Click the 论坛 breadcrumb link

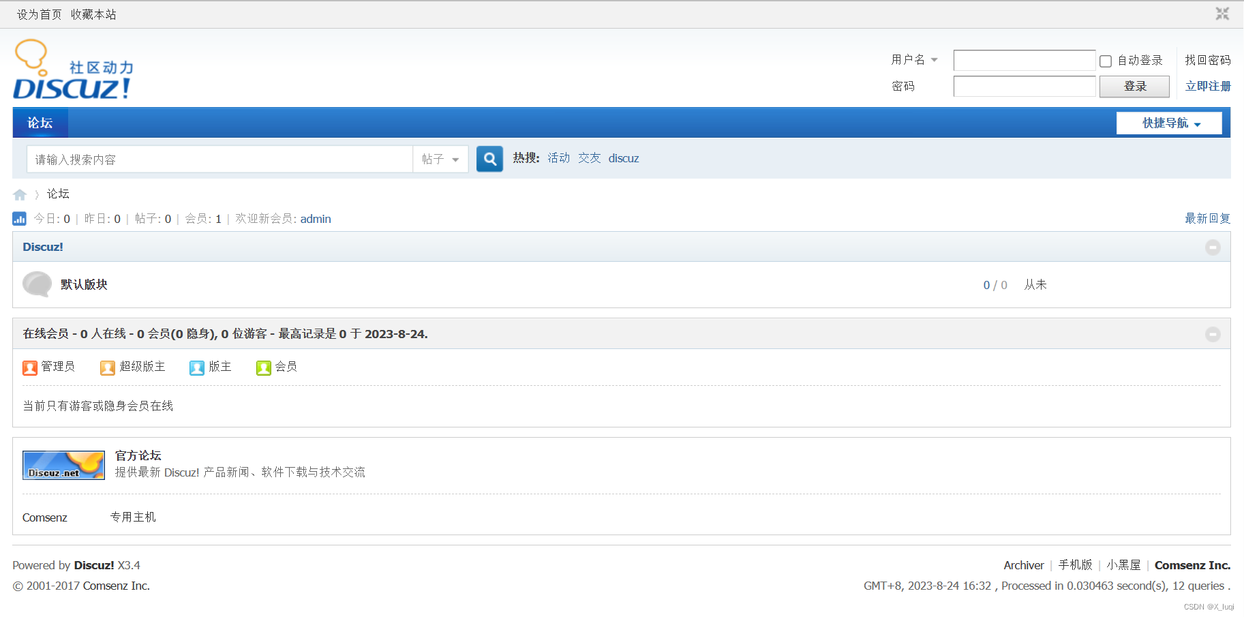pos(58,194)
